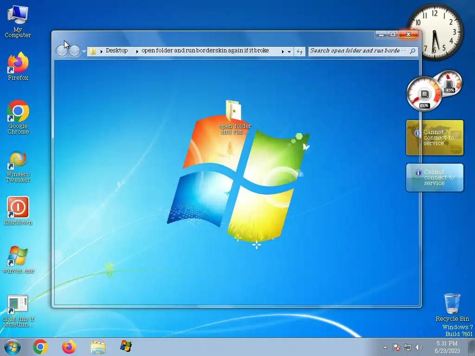This screenshot has height=356, width=475.
Task: Open the Action Center flag tray icon
Action: [x=397, y=347]
